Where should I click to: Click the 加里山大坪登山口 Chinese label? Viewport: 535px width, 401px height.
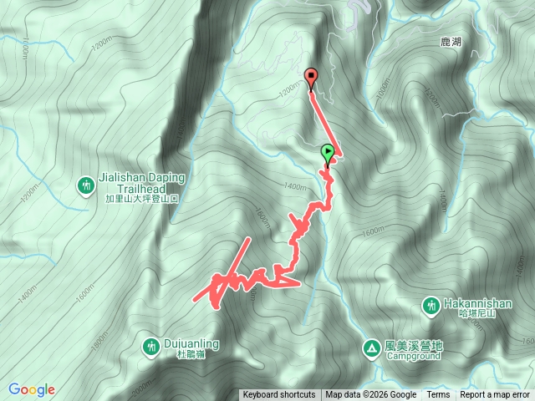pos(141,199)
